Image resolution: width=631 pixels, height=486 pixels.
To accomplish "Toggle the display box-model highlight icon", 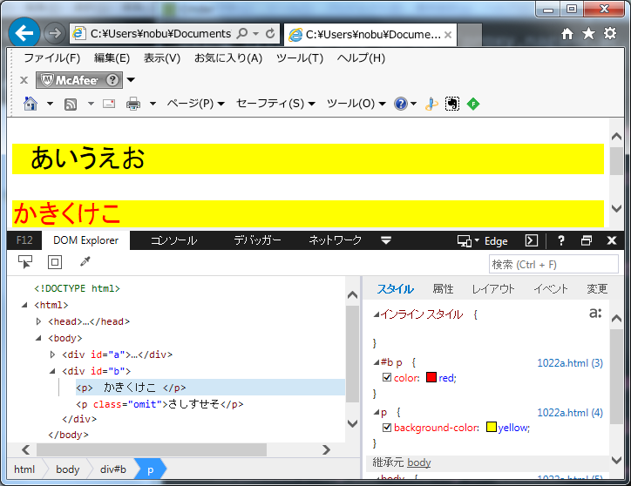I will pyautogui.click(x=54, y=262).
